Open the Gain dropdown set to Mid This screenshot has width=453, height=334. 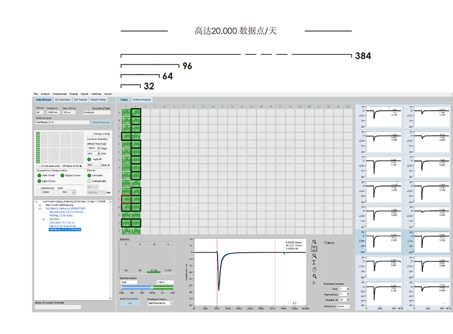69,192
